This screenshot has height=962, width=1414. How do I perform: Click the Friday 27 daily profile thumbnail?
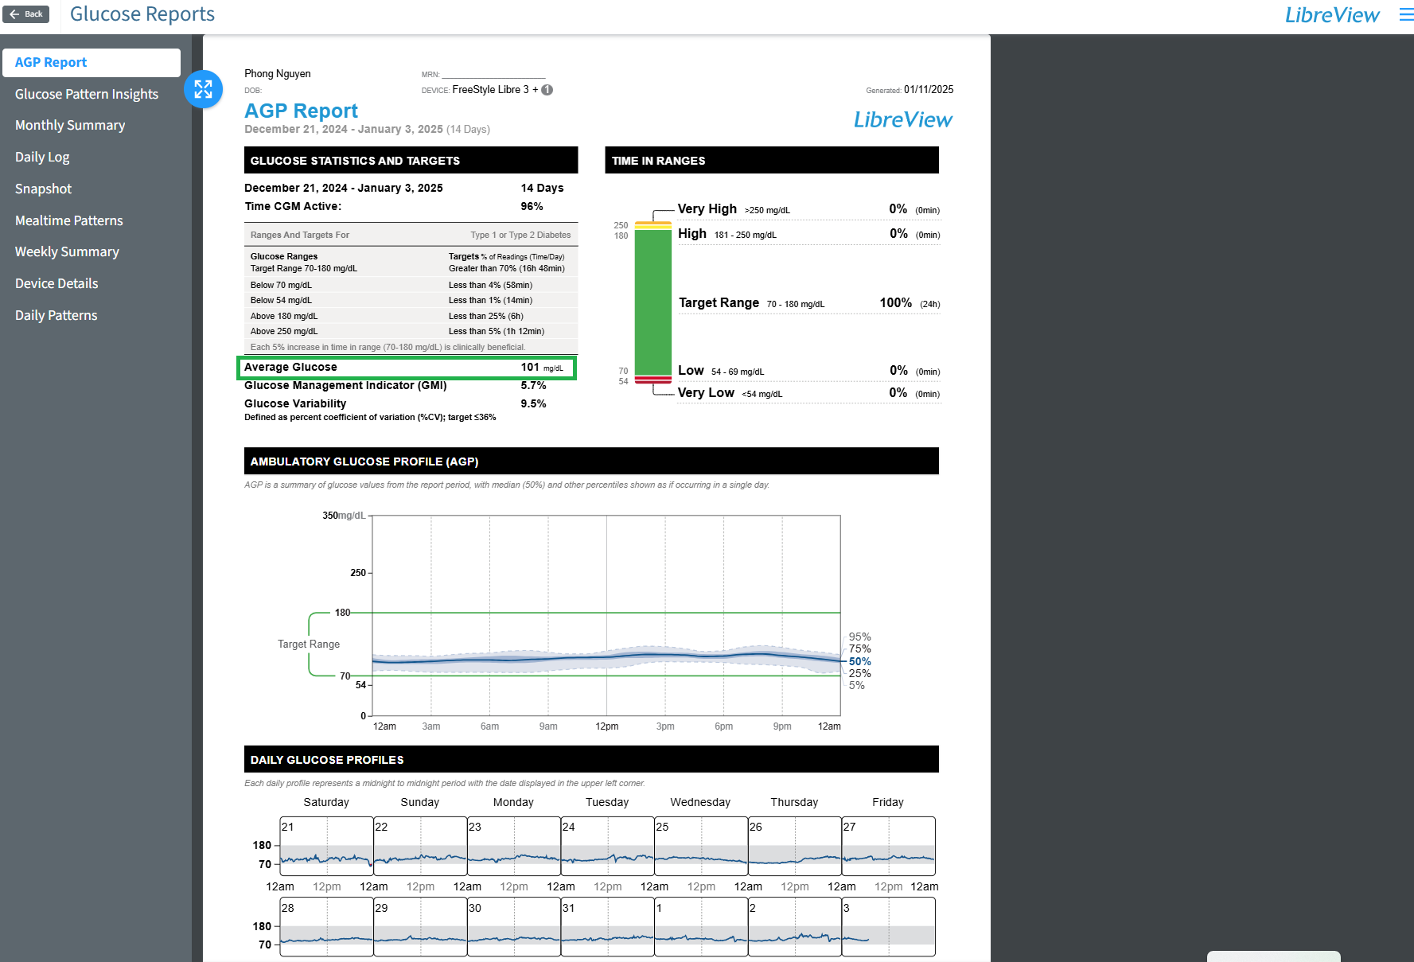(x=888, y=846)
